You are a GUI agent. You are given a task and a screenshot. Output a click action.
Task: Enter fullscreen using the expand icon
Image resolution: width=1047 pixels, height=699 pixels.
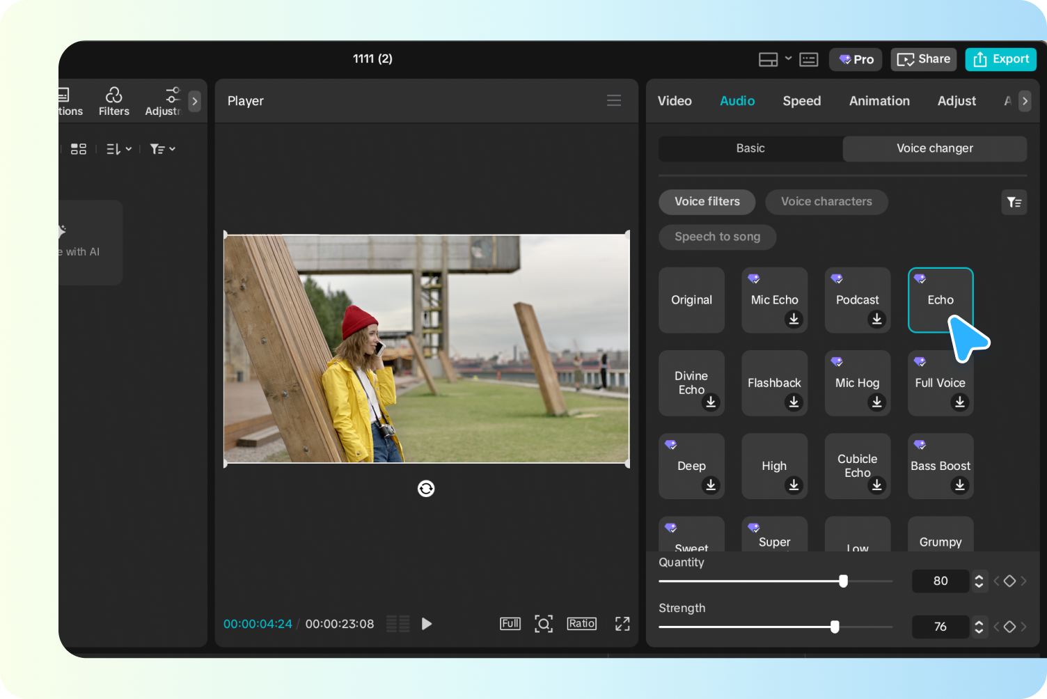(x=622, y=623)
